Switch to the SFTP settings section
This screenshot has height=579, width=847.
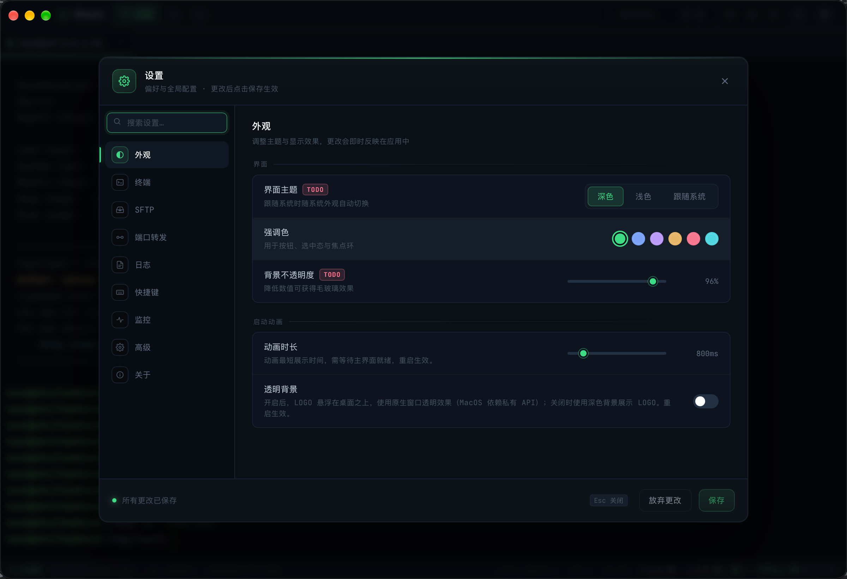tap(167, 210)
